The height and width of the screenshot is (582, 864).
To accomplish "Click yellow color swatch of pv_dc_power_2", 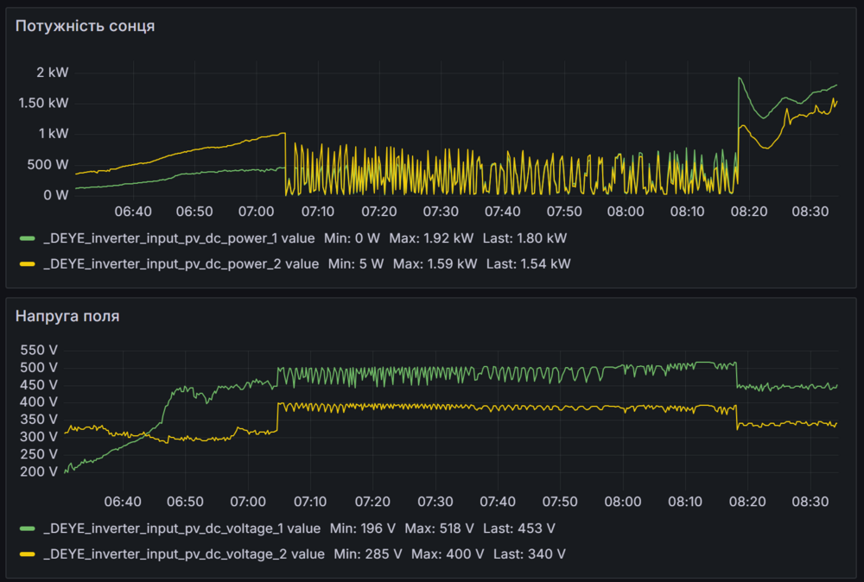I will [28, 263].
